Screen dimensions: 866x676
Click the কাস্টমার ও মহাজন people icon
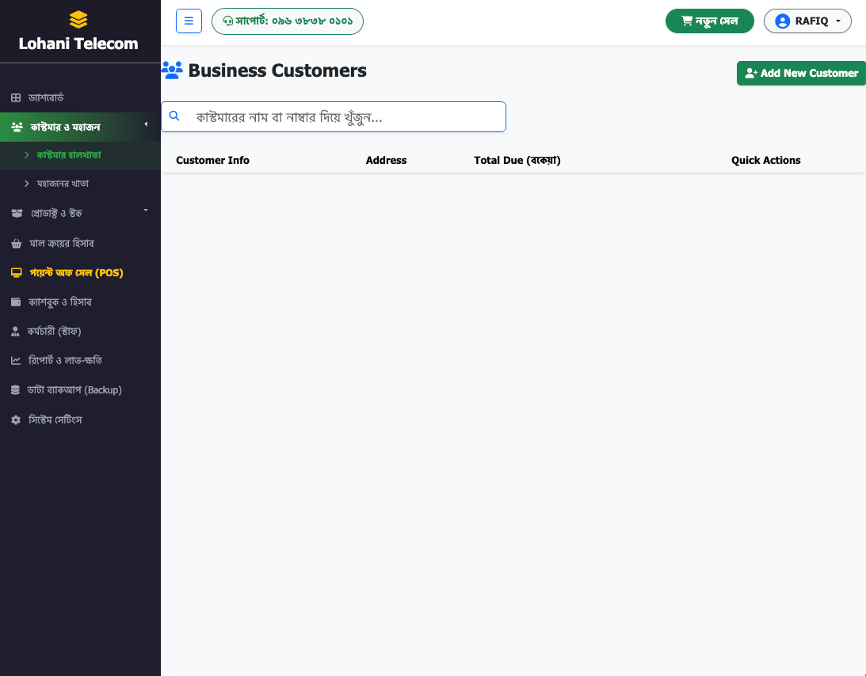(17, 127)
